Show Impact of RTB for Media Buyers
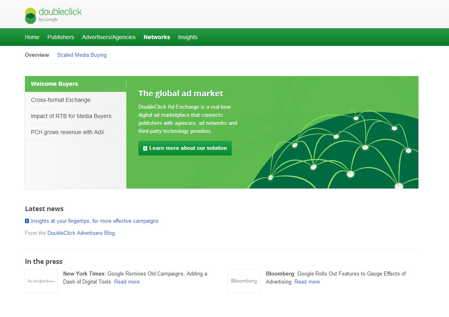Screen dimensions: 449x317 tap(71, 116)
